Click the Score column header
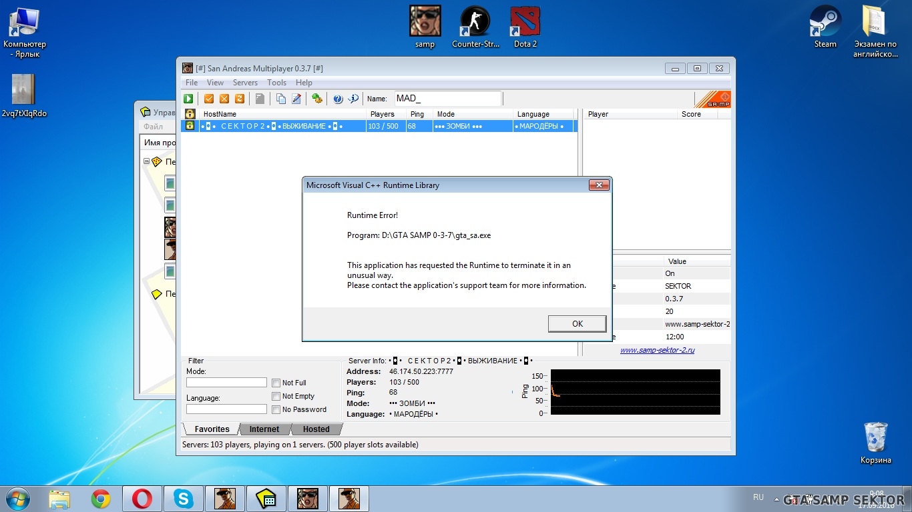 (x=697, y=114)
